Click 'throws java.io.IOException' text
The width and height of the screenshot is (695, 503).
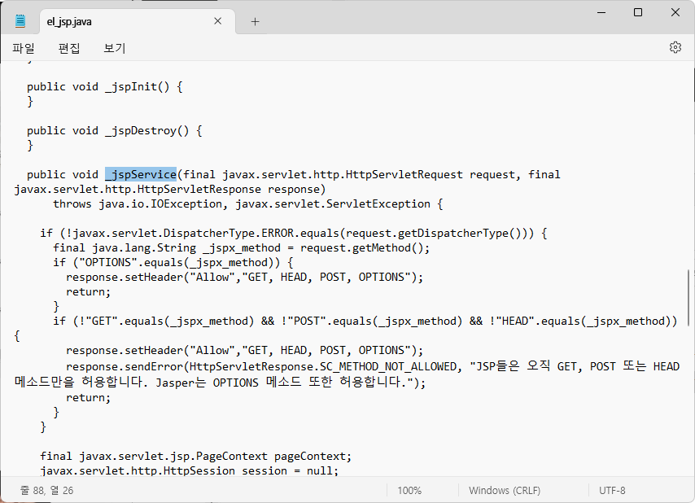coord(138,203)
